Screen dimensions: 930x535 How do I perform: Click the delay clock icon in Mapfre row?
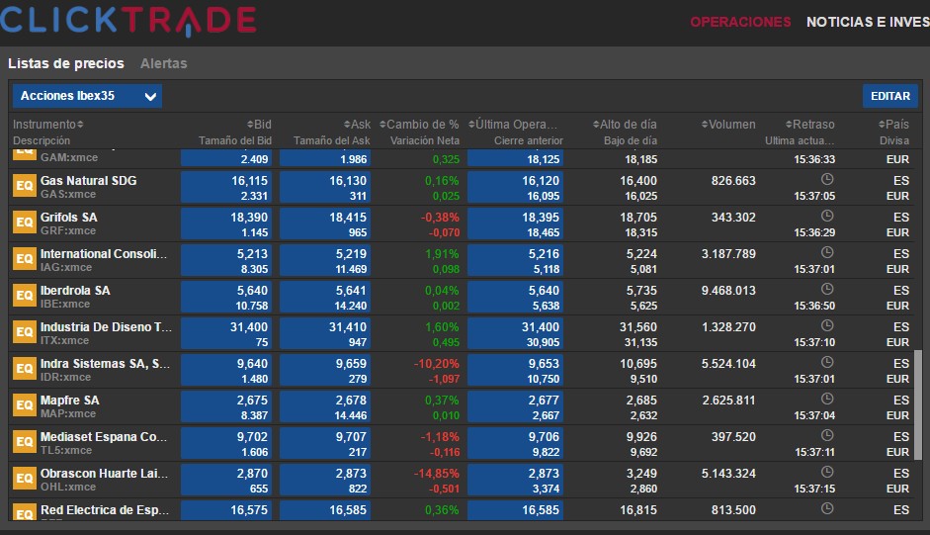coord(827,399)
